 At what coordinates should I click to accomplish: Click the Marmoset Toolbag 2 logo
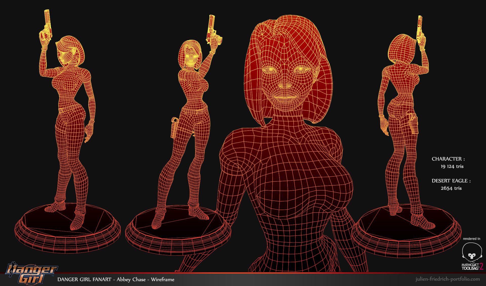(x=472, y=256)
